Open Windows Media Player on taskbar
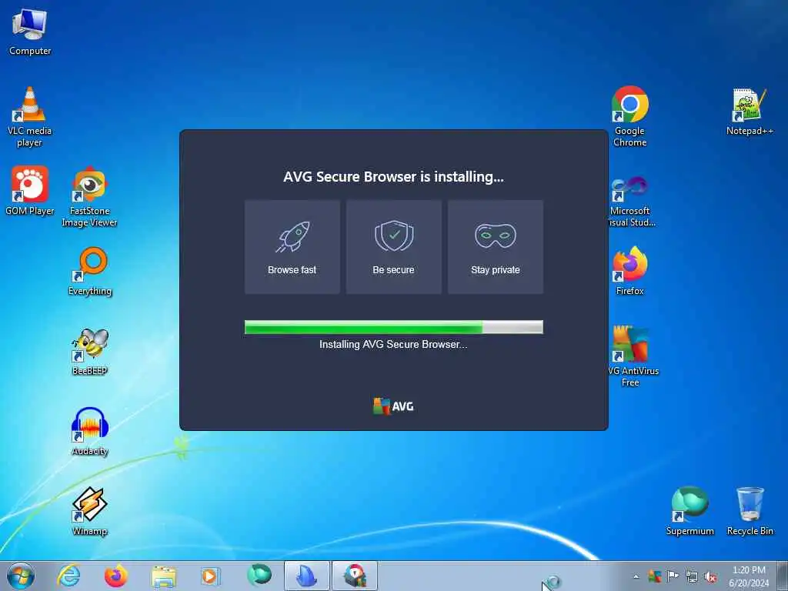 [211, 576]
